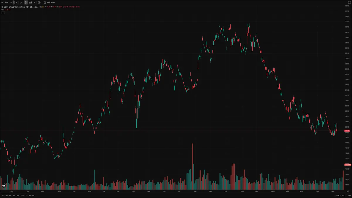Click the current price label 20.15
The width and height of the screenshot is (352, 198).
347,131
